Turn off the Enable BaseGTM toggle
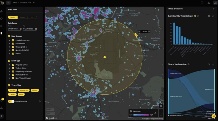Viewport: 218px width, 121px height. [x=11, y=101]
